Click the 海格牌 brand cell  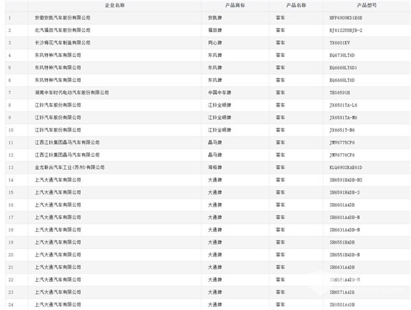(215, 167)
